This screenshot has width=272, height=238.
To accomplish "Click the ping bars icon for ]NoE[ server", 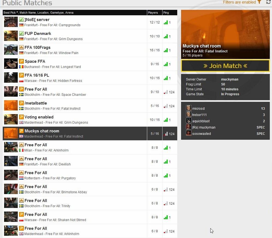I will click(166, 23).
